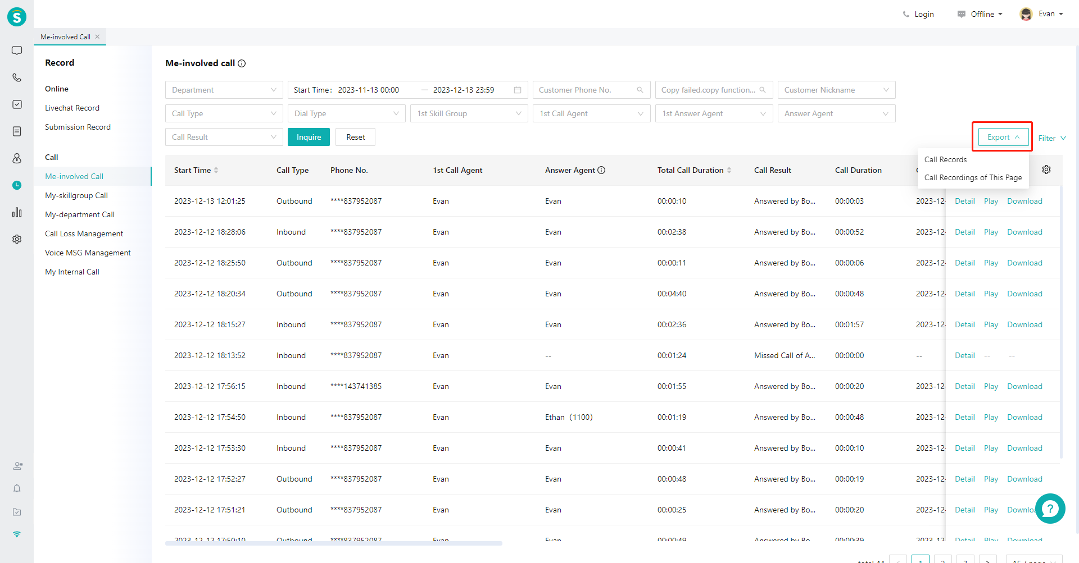Open the Dial Type dropdown

(347, 113)
